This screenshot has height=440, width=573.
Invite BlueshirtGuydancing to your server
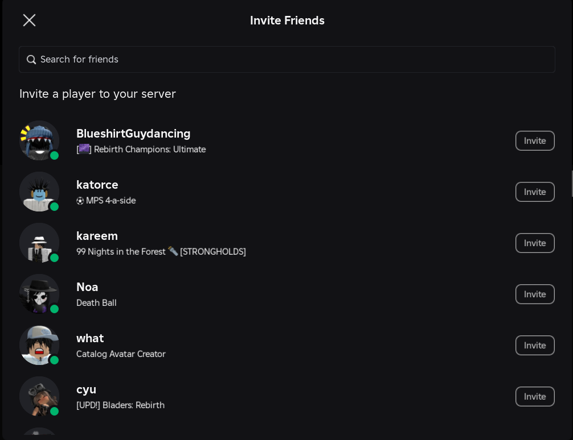[x=535, y=141]
